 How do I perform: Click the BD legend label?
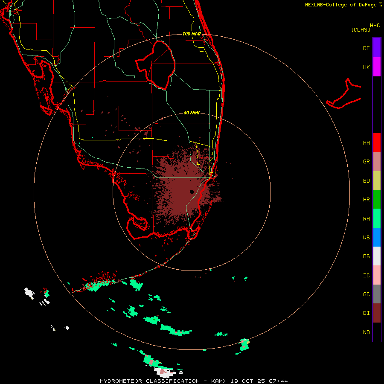coord(366,181)
